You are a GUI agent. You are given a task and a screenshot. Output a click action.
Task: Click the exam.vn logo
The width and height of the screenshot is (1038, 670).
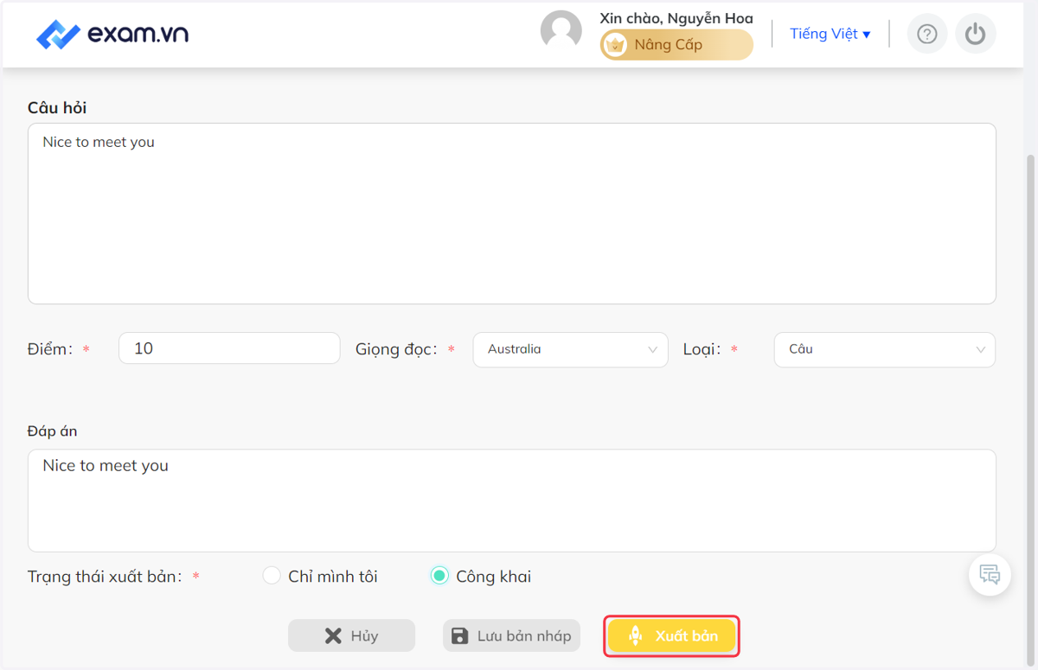[112, 35]
